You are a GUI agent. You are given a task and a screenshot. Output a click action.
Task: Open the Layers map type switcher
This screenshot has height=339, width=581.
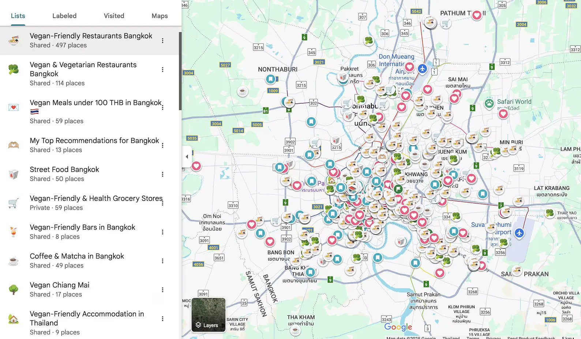(209, 315)
